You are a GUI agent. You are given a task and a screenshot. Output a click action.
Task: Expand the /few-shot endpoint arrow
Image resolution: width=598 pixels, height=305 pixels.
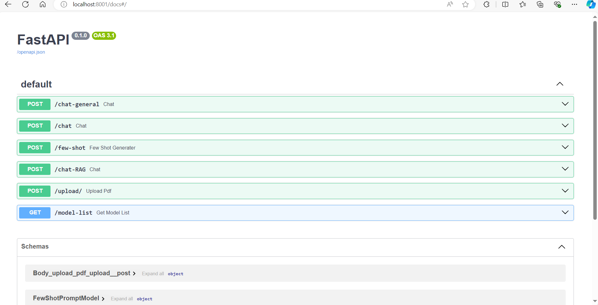(565, 147)
